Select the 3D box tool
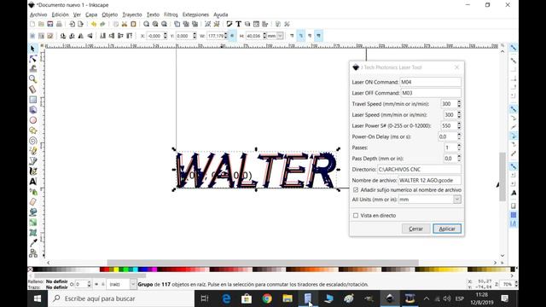 click(32, 110)
